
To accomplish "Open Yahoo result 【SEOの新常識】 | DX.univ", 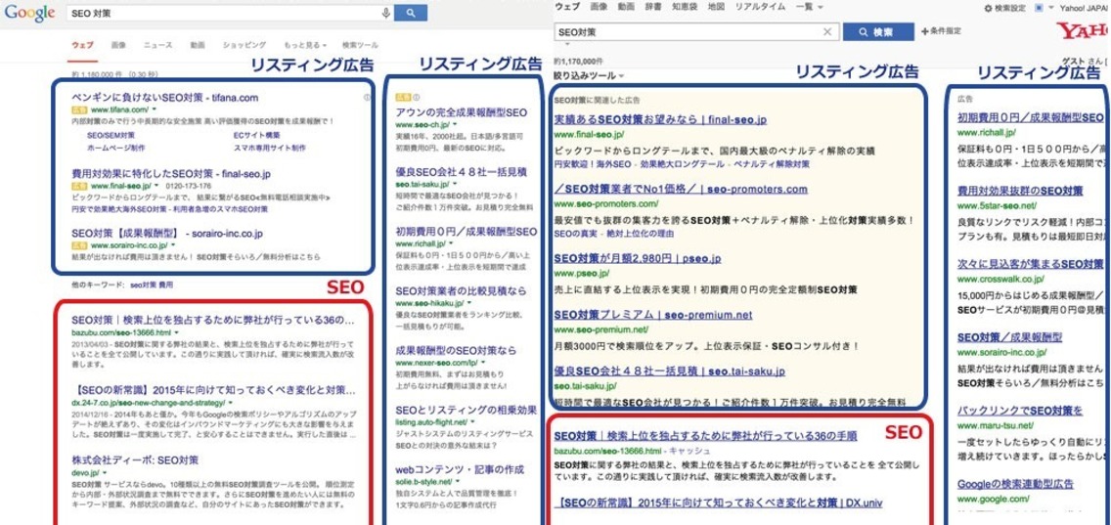I will pyautogui.click(x=718, y=503).
